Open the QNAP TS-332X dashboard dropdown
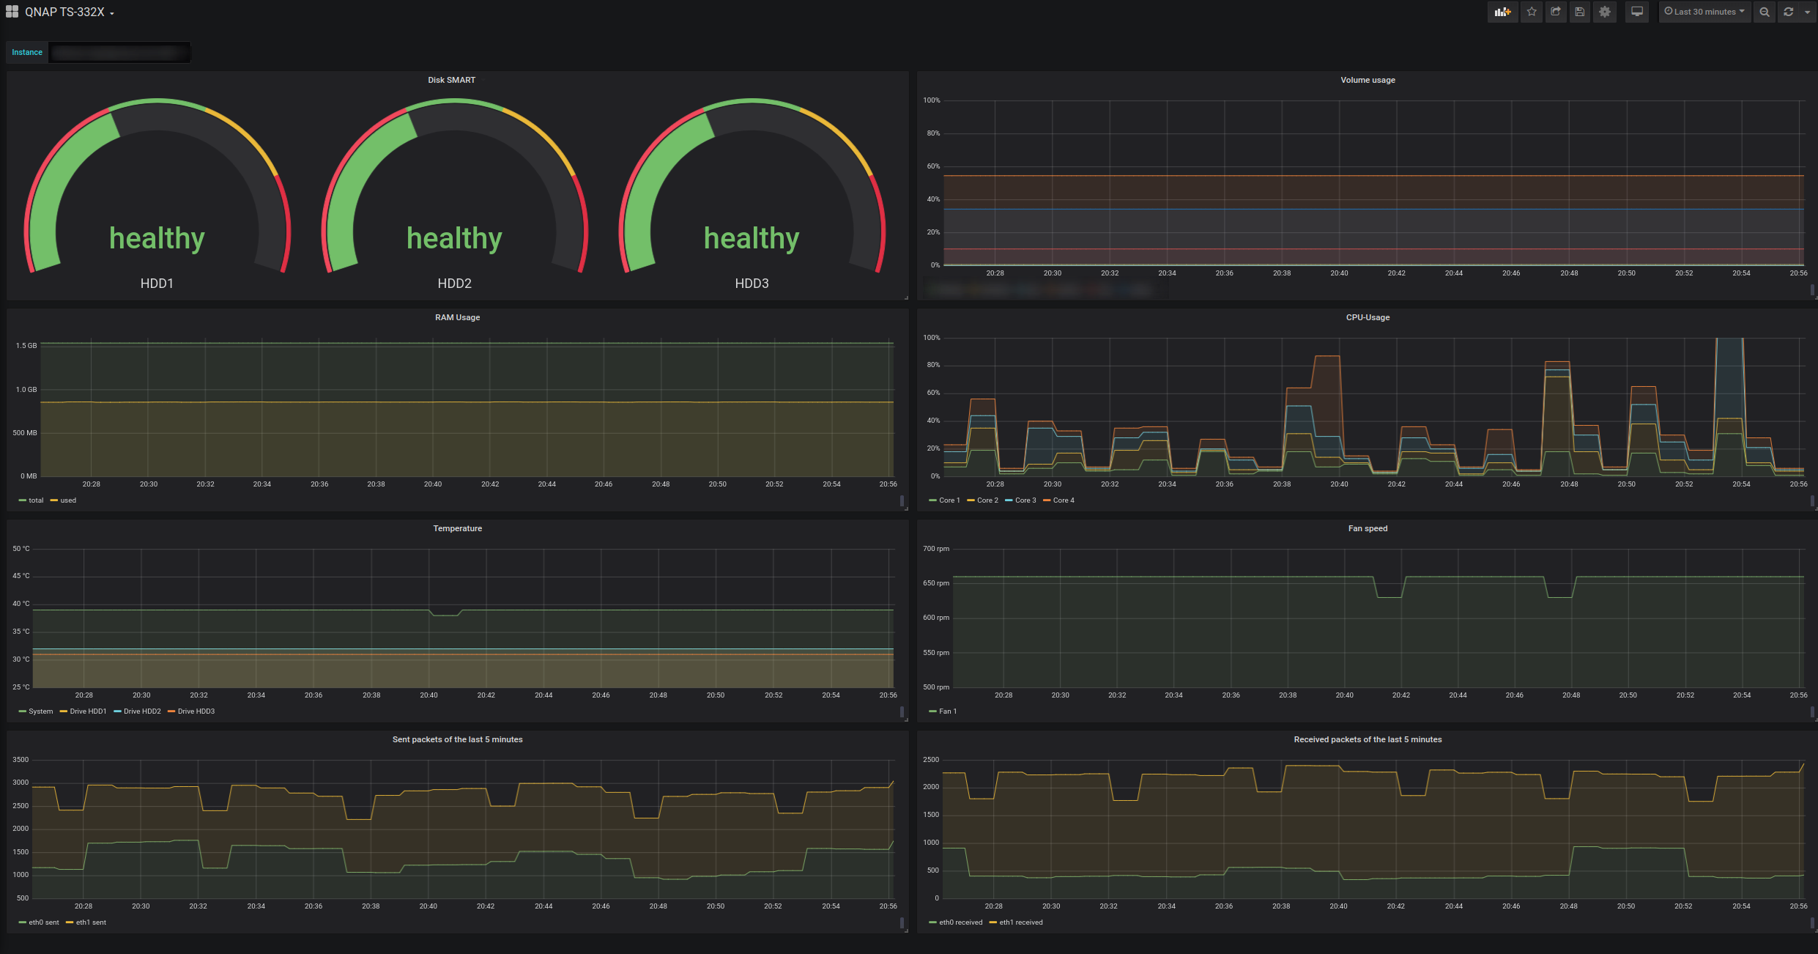Viewport: 1818px width, 954px height. 70,12
